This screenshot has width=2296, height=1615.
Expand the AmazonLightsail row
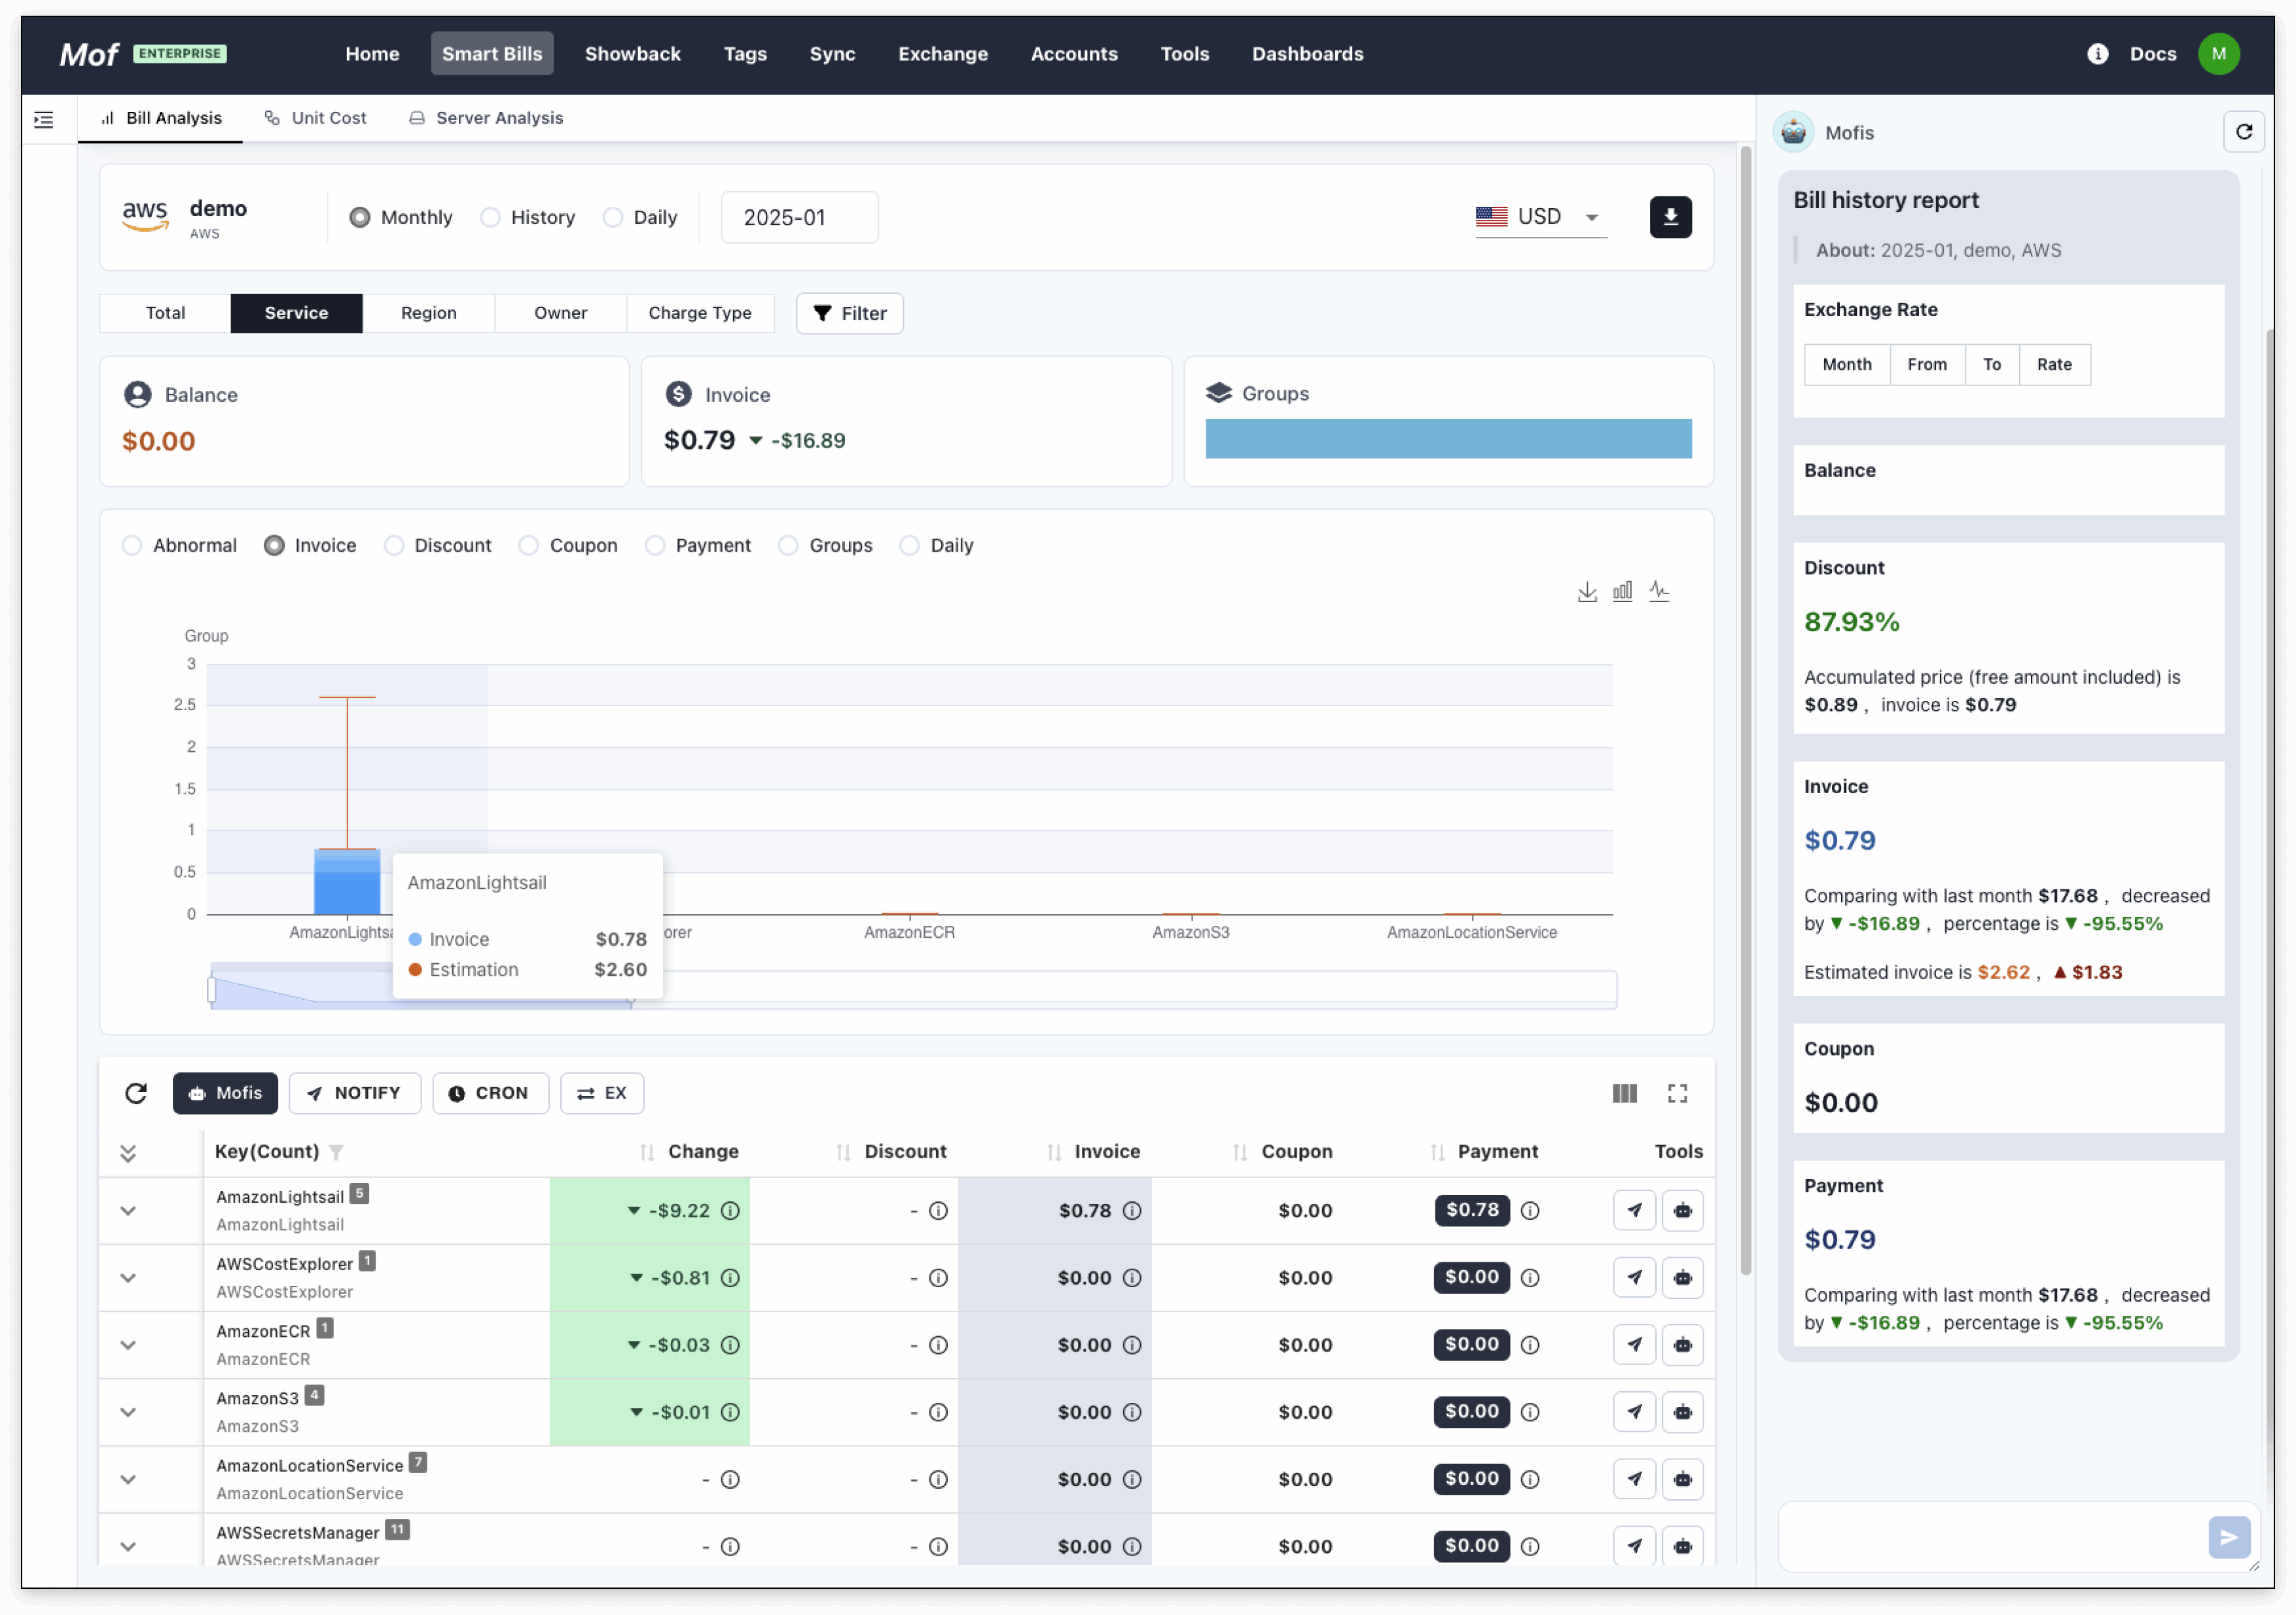(x=128, y=1211)
